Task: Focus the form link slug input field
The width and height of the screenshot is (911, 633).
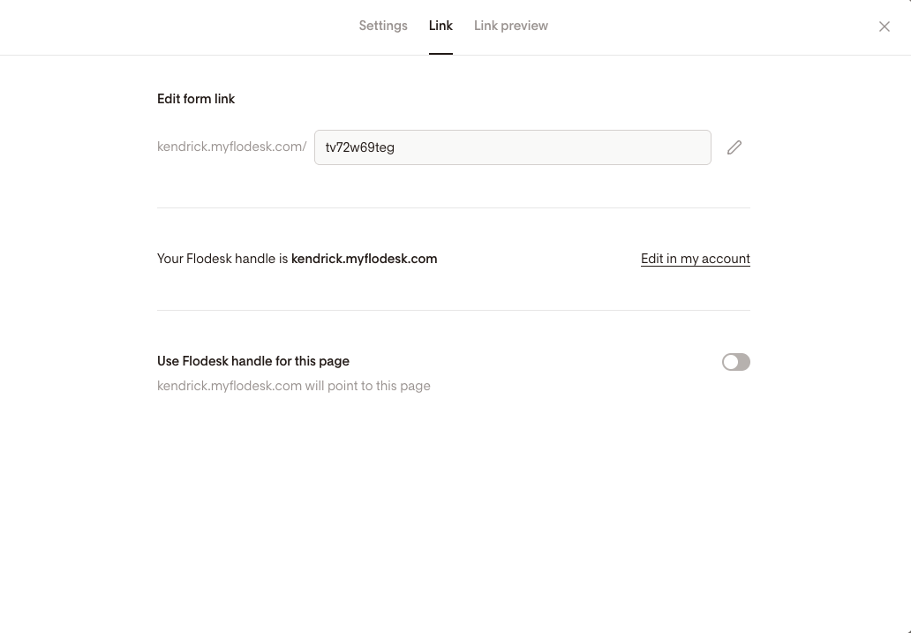Action: [512, 147]
